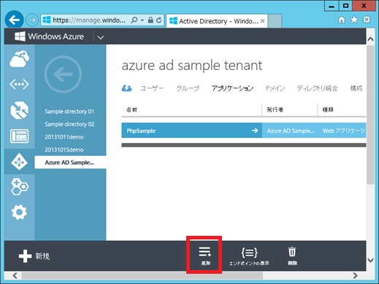Refresh the page with the reload icon
Image resolution: width=379 pixels, height=284 pixels.
(x=159, y=20)
